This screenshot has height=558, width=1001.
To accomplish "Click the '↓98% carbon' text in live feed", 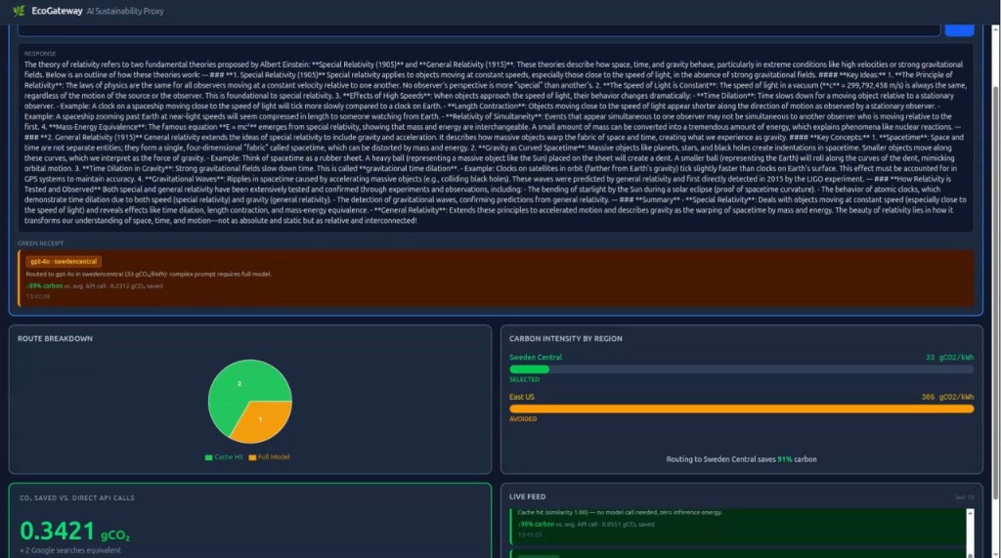I will [536, 524].
